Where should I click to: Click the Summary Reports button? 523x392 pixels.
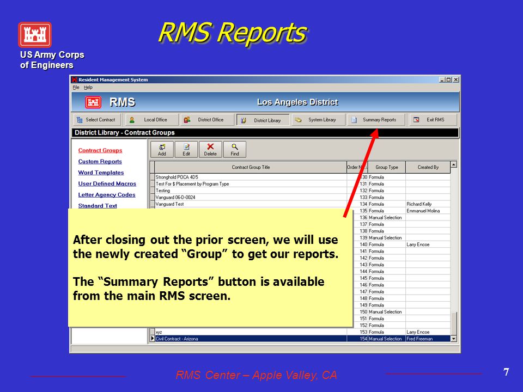(376, 120)
